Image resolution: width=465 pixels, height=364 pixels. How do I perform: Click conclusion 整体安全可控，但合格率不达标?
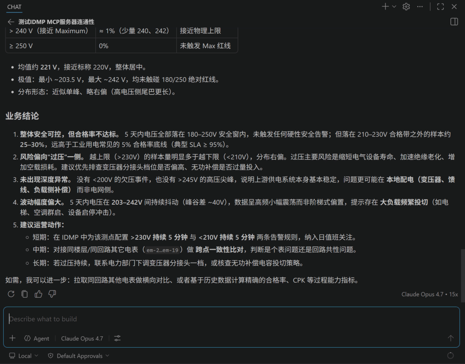(235, 139)
